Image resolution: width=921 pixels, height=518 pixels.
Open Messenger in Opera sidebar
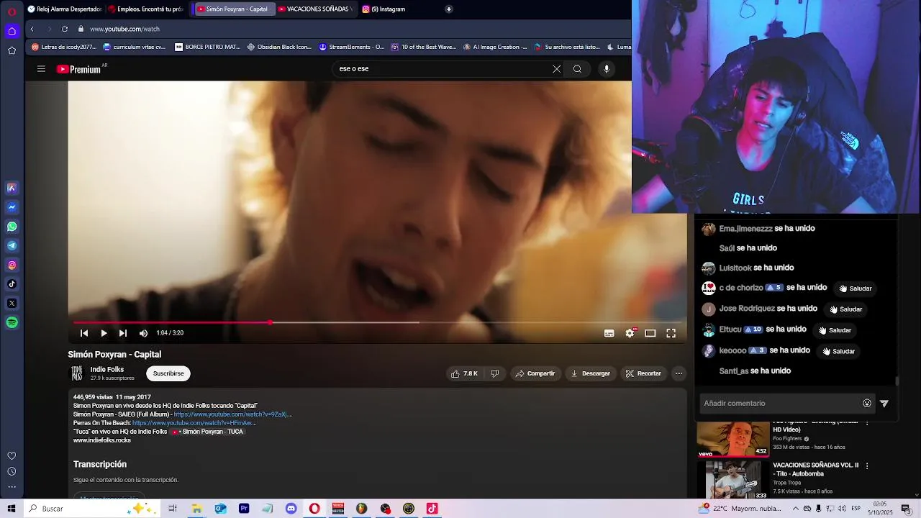pyautogui.click(x=12, y=207)
